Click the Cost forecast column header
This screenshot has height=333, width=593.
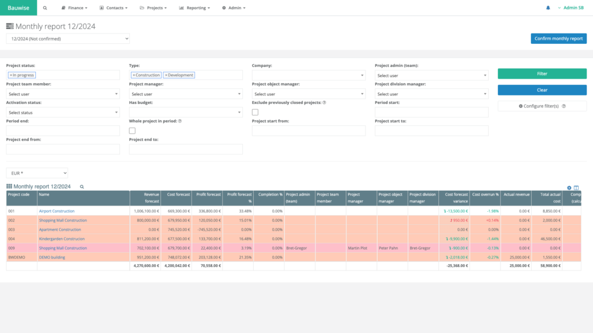point(176,198)
